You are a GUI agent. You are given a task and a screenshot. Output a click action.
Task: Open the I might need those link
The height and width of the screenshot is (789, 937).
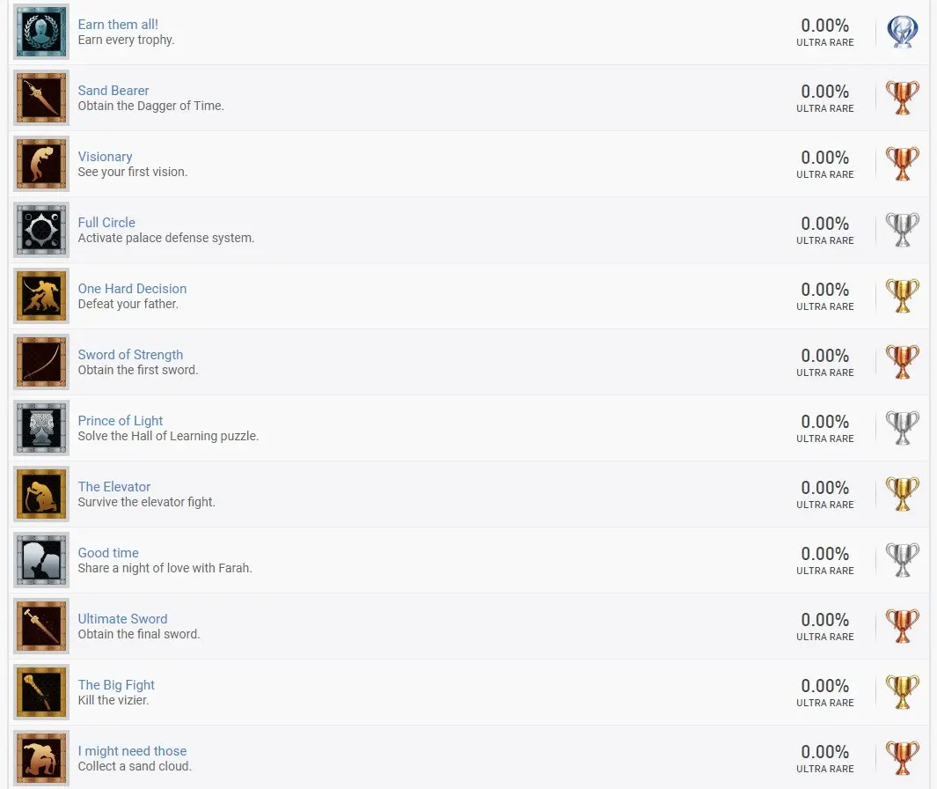(x=132, y=751)
